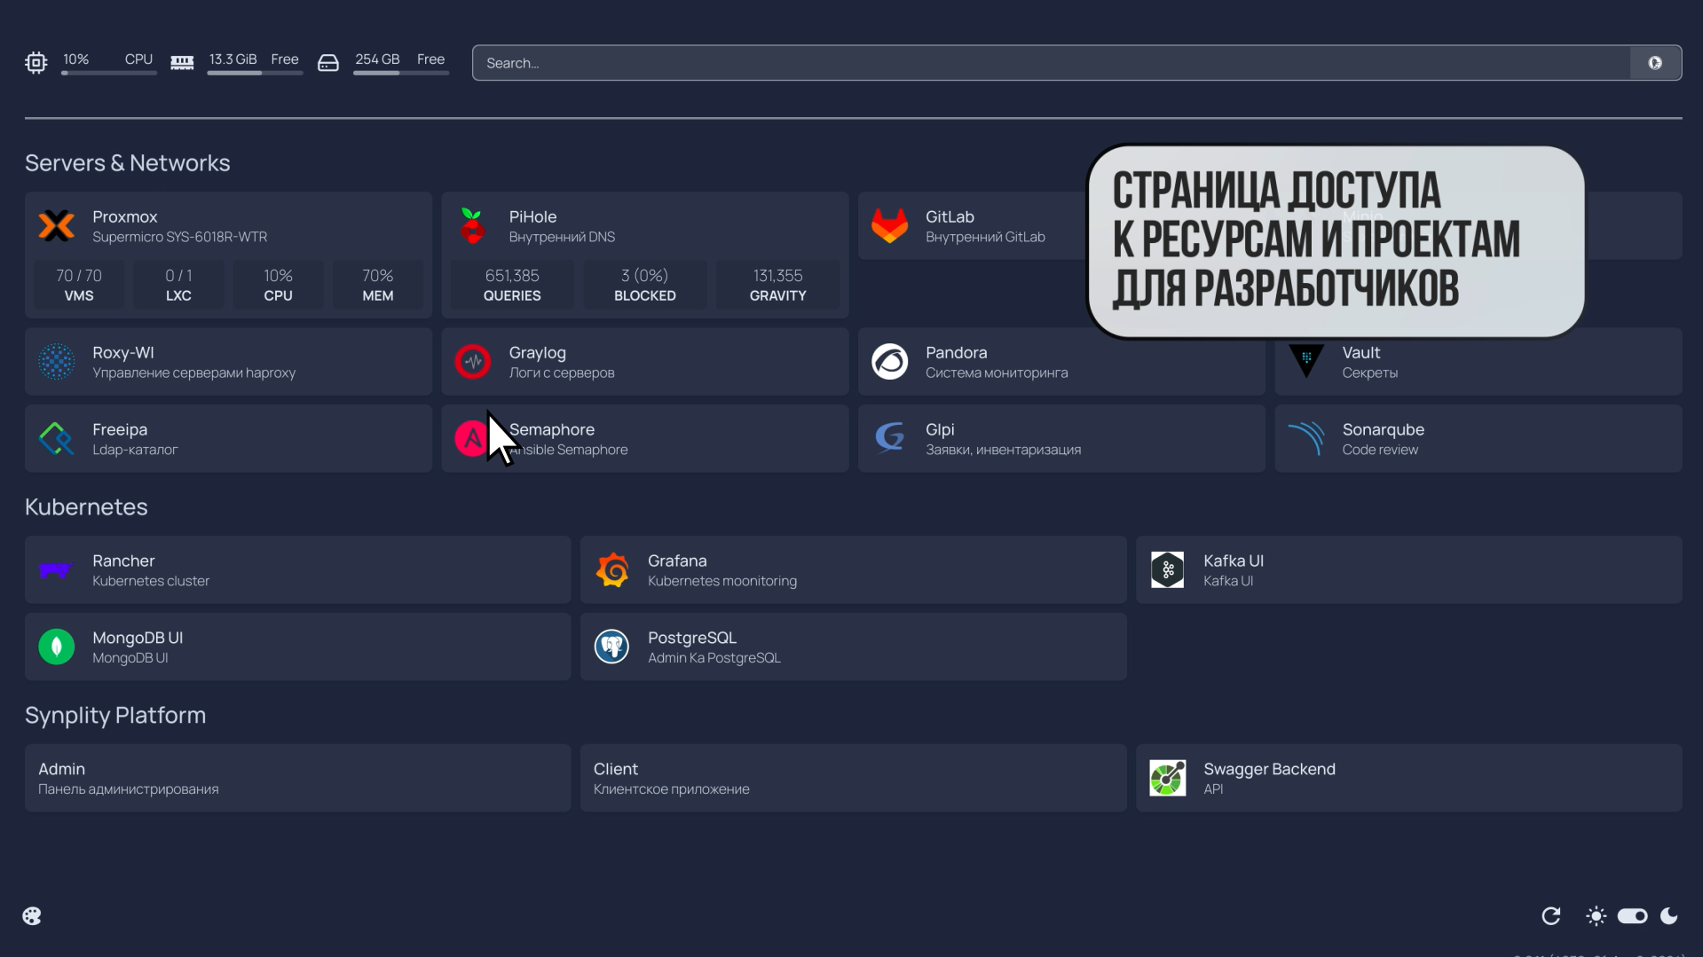Click the Kafka UI icon
Image resolution: width=1703 pixels, height=957 pixels.
coord(1166,569)
